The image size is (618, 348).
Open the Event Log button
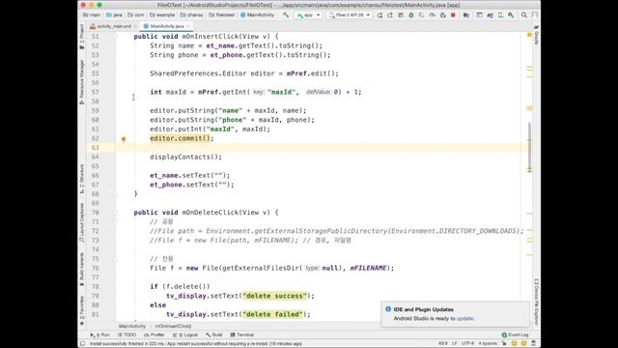515,334
